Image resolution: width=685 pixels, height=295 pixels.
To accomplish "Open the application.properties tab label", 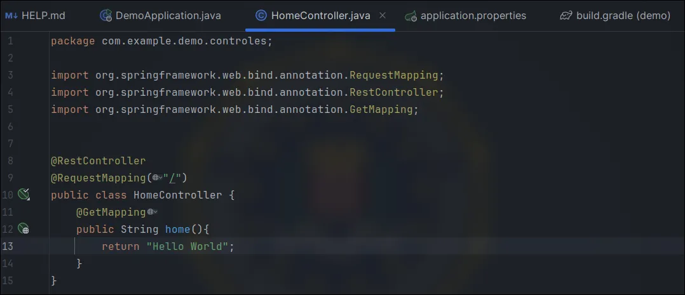I will 473,15.
